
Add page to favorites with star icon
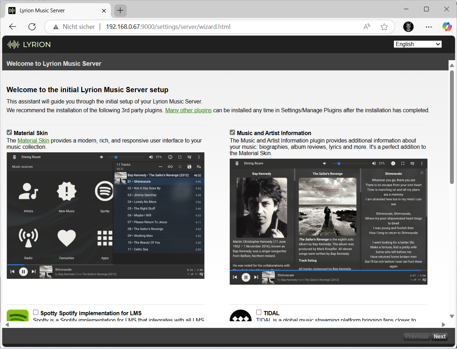(x=384, y=27)
